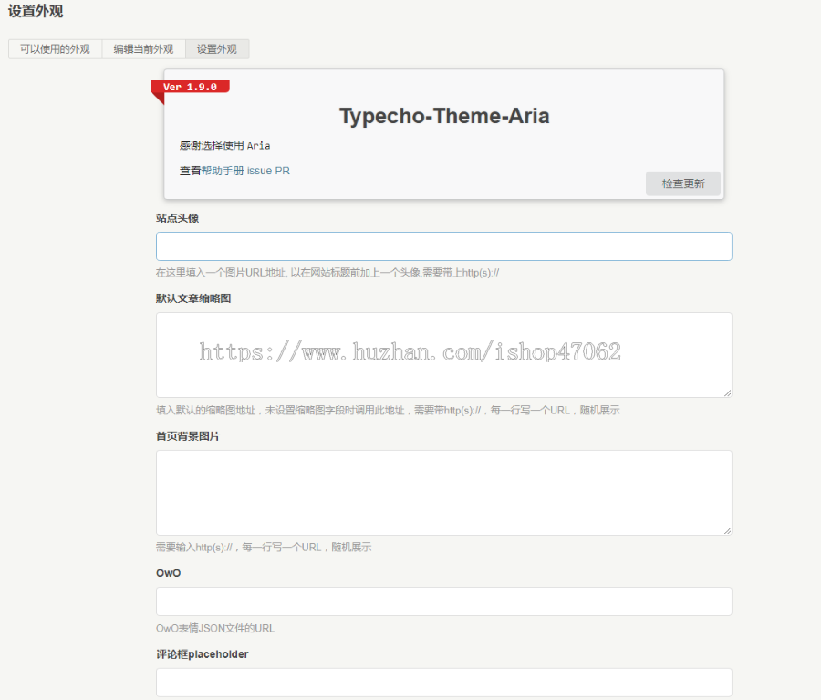Focus the 评论框placeholder input field
The width and height of the screenshot is (821, 700).
point(444,682)
